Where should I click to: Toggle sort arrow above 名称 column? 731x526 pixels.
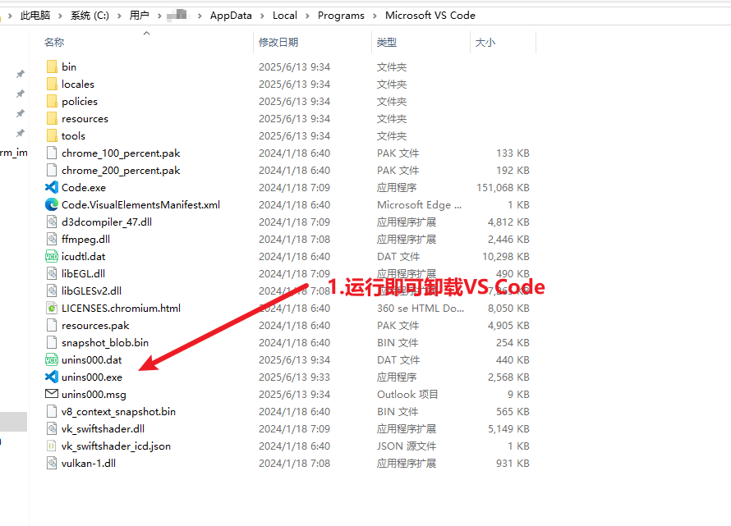click(146, 33)
